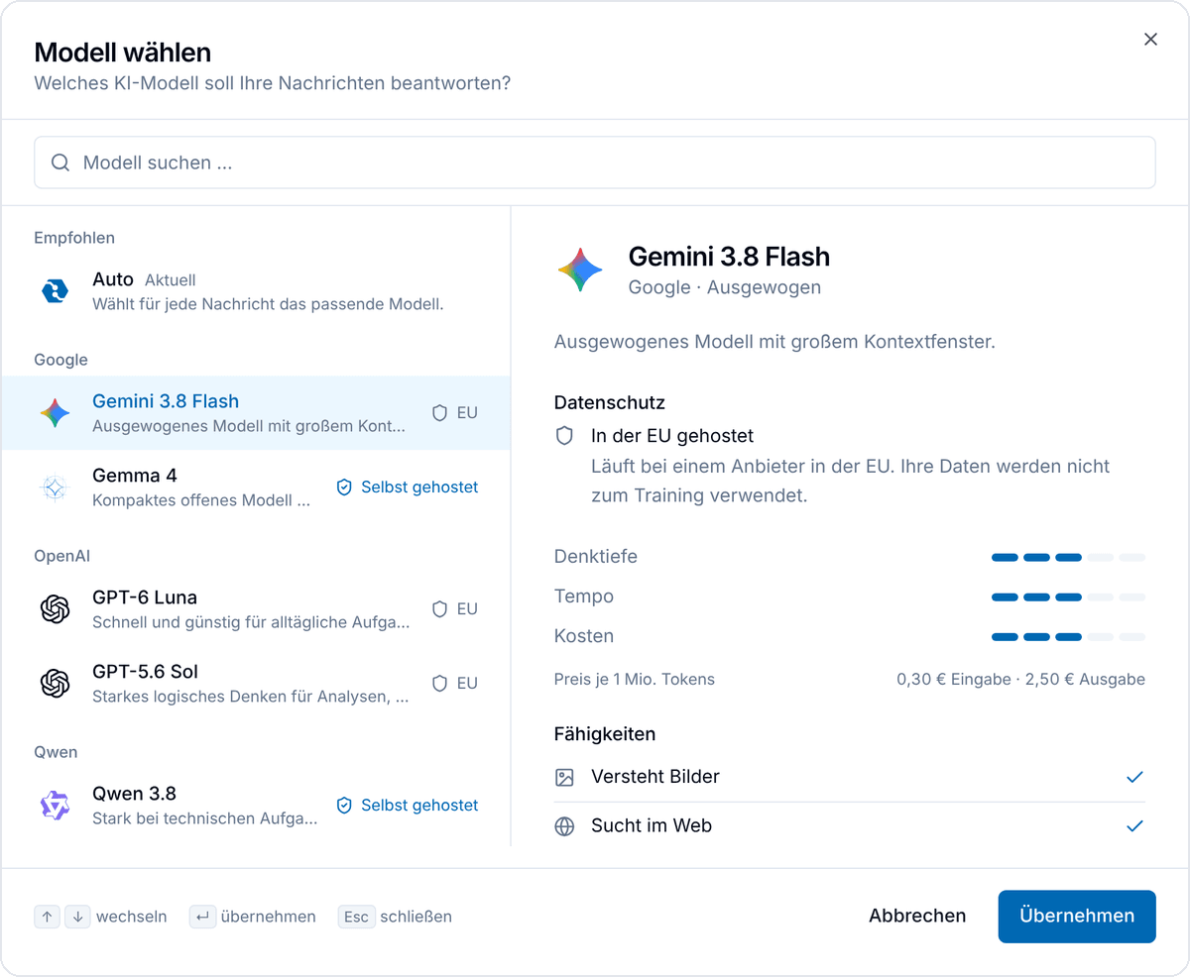This screenshot has width=1190, height=977.
Task: Click the up arrow key hint
Action: (48, 917)
